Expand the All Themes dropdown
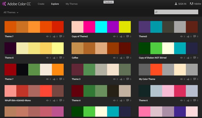The image size is (202, 118). point(11,12)
